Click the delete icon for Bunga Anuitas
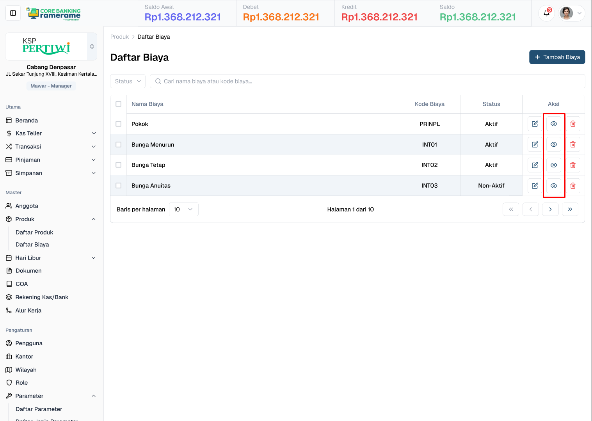Screen dimensions: 592x421 (572, 185)
